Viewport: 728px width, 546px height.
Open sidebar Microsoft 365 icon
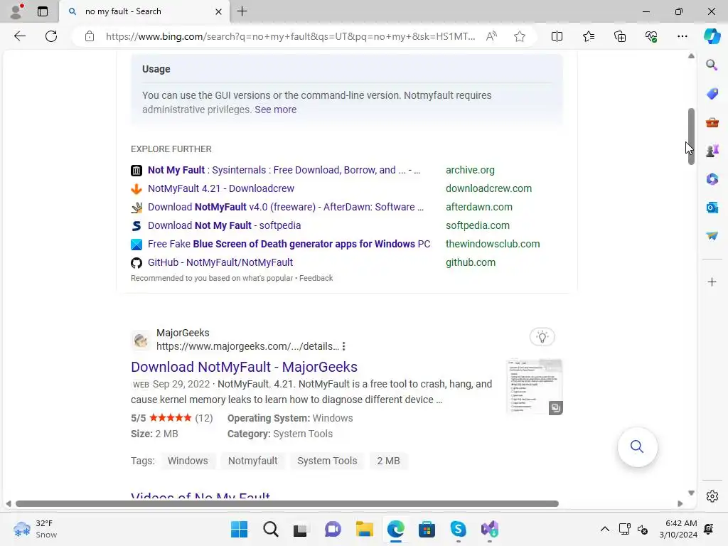tap(712, 178)
